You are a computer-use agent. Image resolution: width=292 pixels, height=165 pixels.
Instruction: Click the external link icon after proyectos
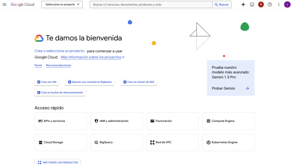click(x=123, y=57)
